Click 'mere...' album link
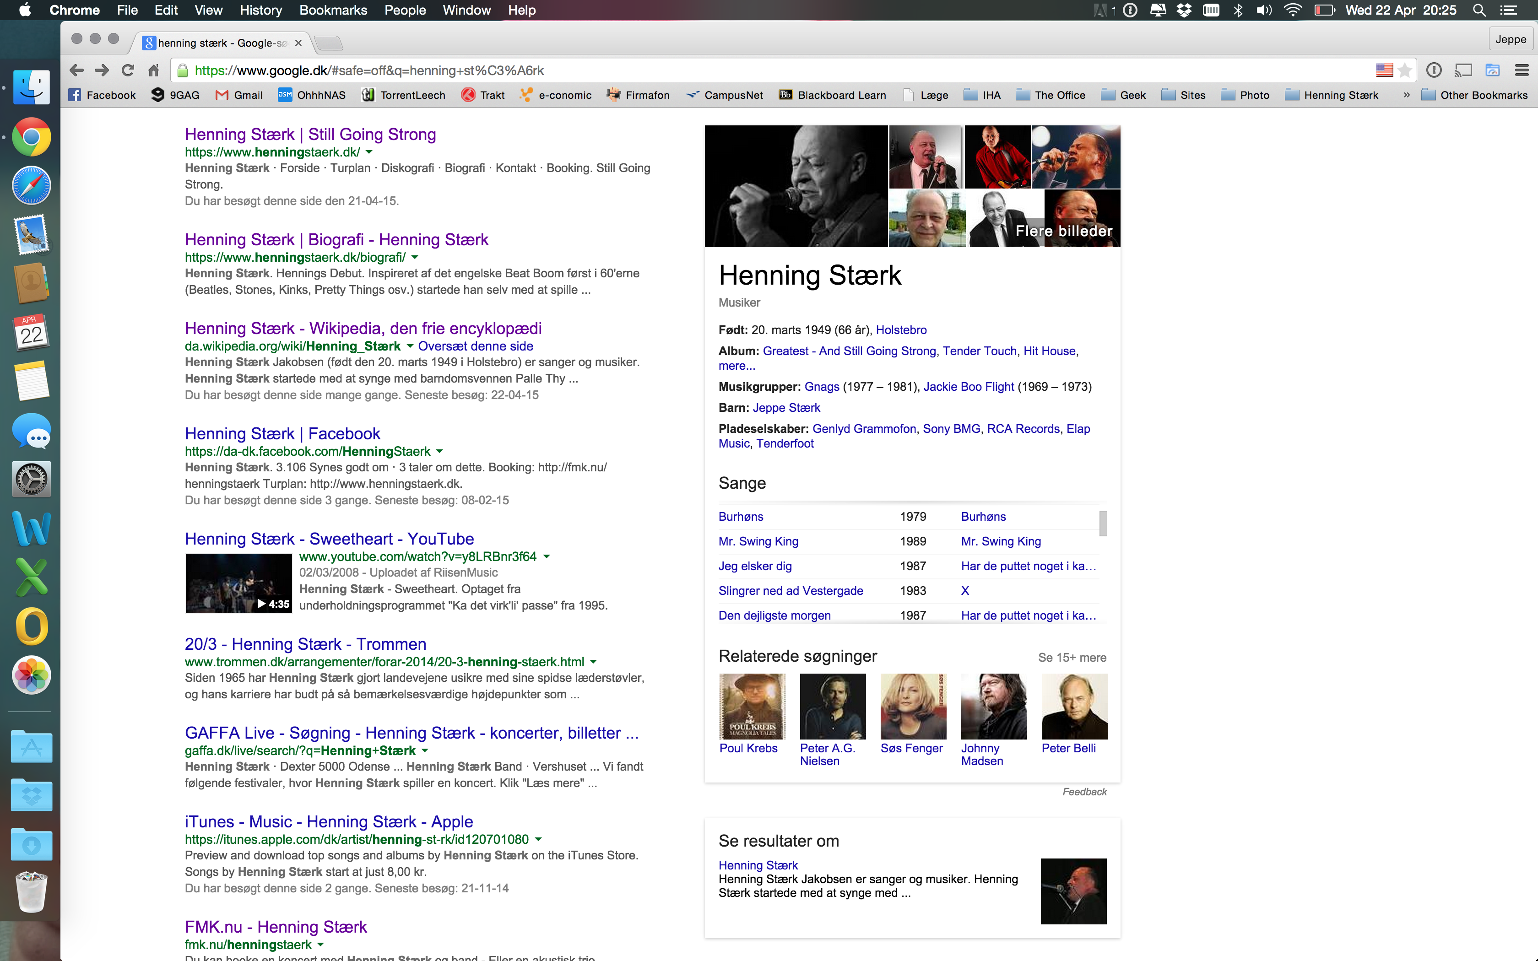 click(x=737, y=366)
